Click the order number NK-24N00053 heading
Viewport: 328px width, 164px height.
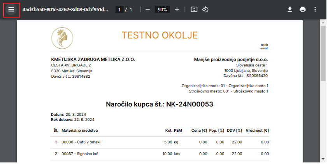[160, 104]
